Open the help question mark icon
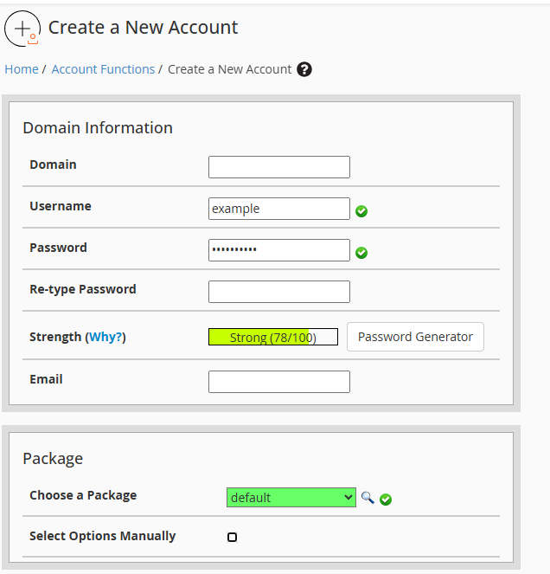This screenshot has width=550, height=574. pyautogui.click(x=304, y=69)
